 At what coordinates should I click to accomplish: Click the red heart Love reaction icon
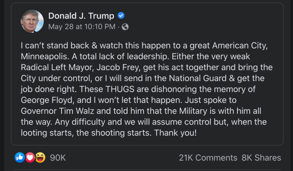(x=30, y=158)
